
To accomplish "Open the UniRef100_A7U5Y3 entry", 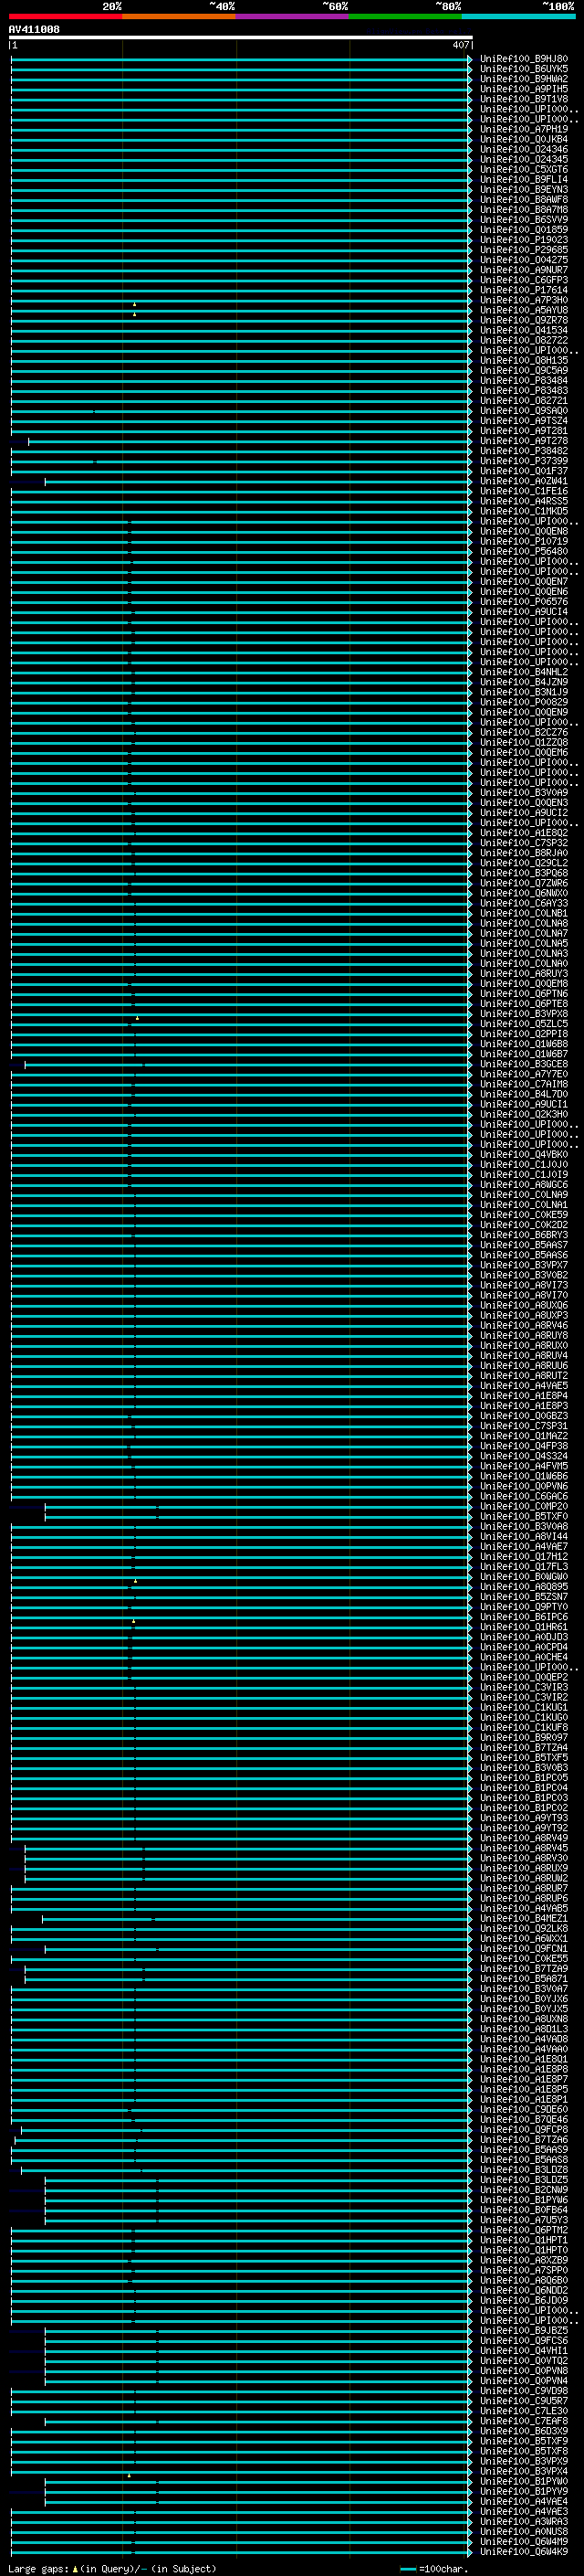I will coord(524,2220).
